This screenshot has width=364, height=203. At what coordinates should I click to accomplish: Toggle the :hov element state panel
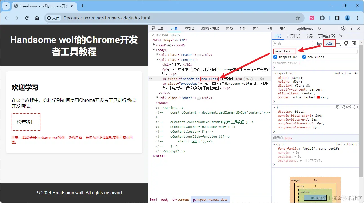point(319,43)
